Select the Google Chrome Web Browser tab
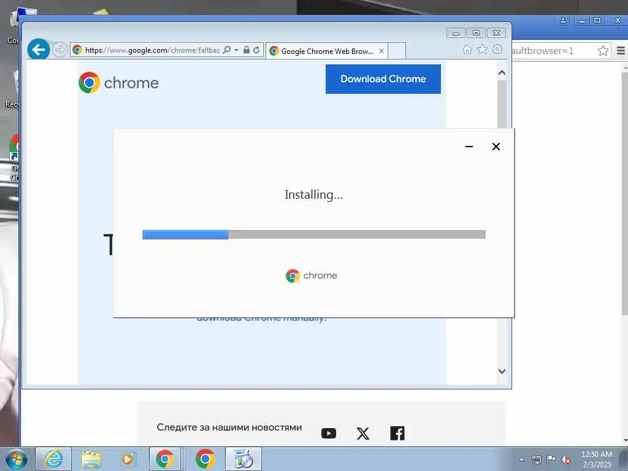The image size is (628, 471). pyautogui.click(x=326, y=51)
